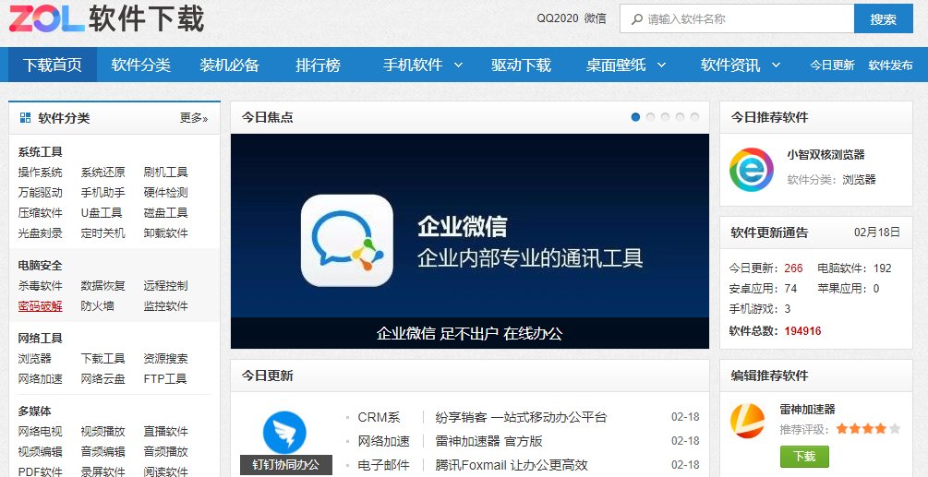This screenshot has height=477, width=928.
Task: Open 今日更新 in the navigation bar
Action: [x=832, y=66]
